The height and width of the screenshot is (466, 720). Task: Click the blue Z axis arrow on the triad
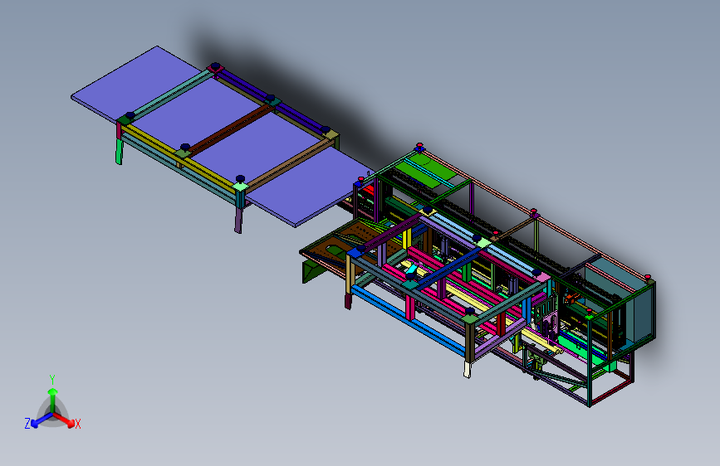coord(41,420)
